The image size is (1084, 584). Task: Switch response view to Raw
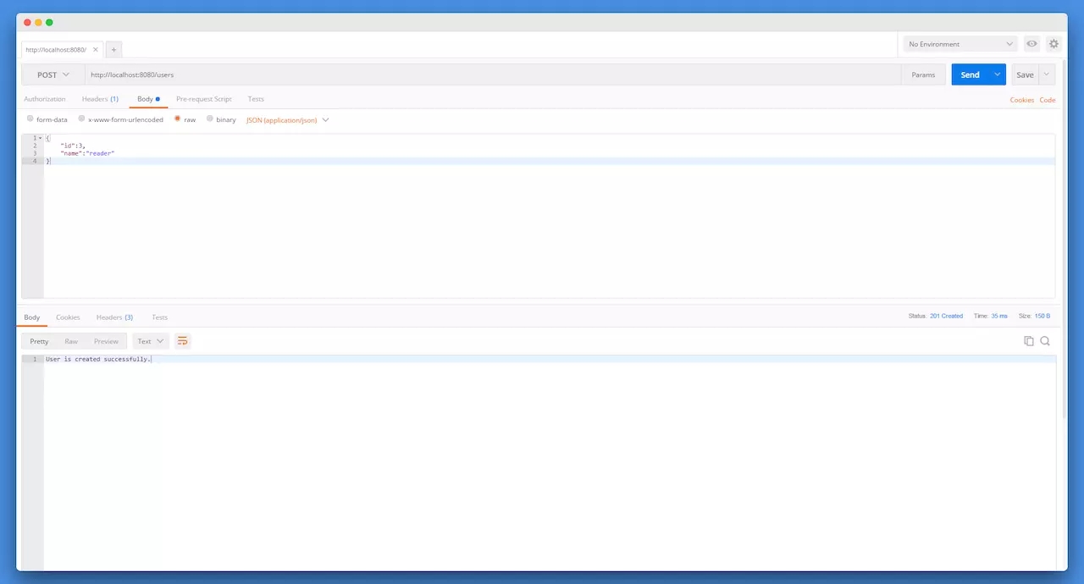(x=71, y=341)
